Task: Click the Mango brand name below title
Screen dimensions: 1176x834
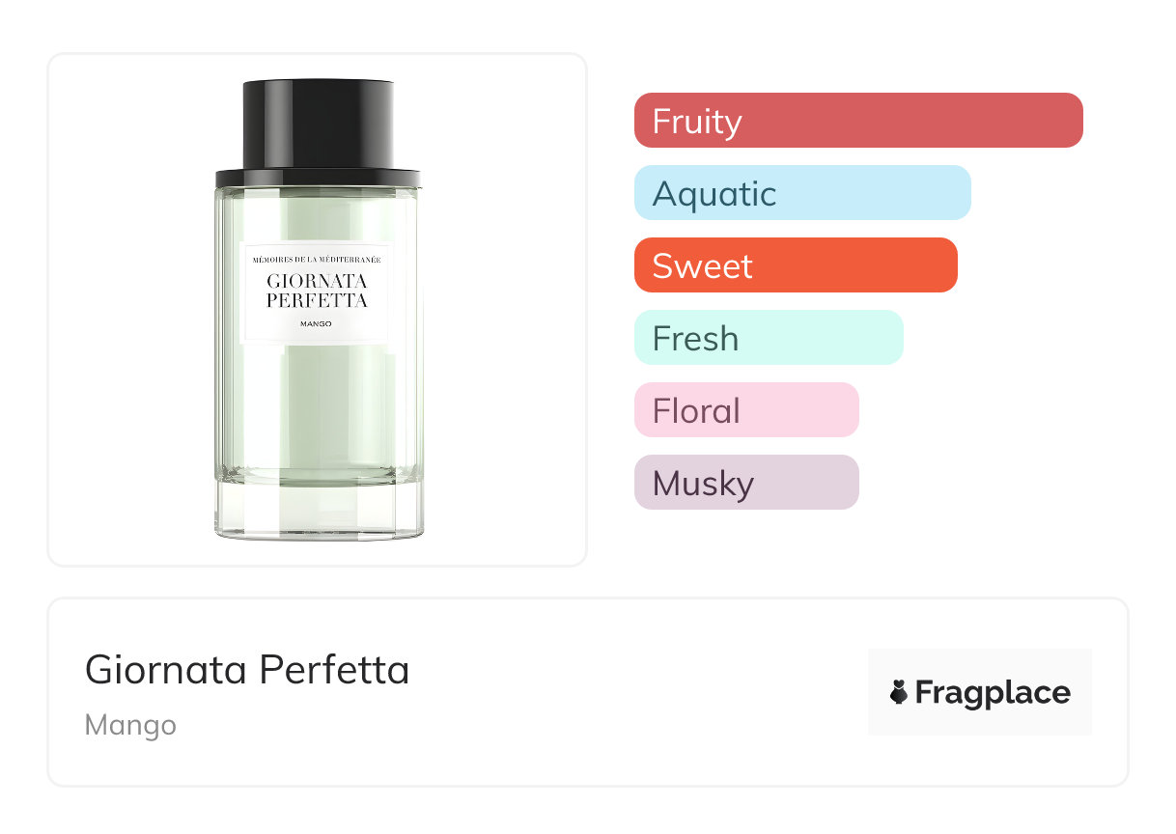Action: click(130, 724)
